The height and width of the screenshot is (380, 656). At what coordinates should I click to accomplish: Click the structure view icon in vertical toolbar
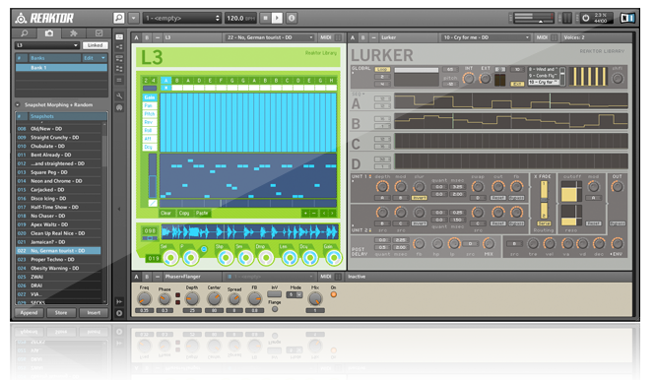click(119, 47)
